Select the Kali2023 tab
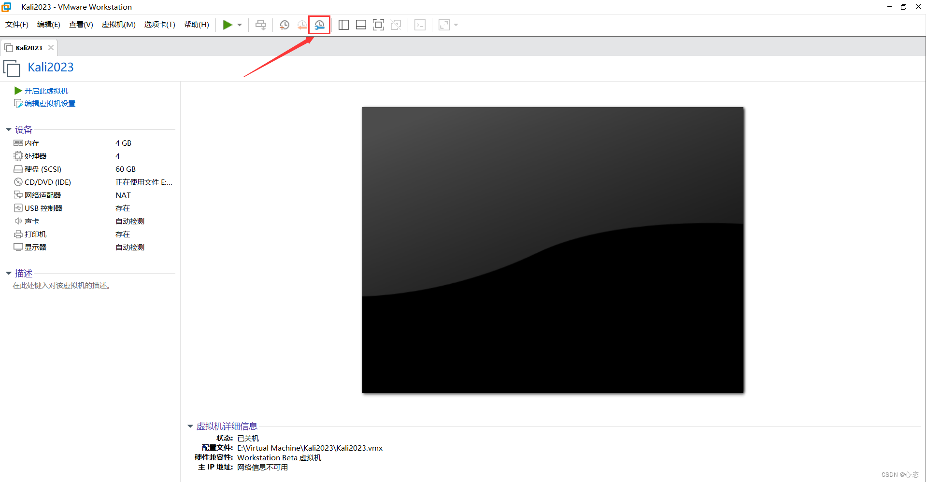Screen dimensions: 926x482 (x=29, y=48)
